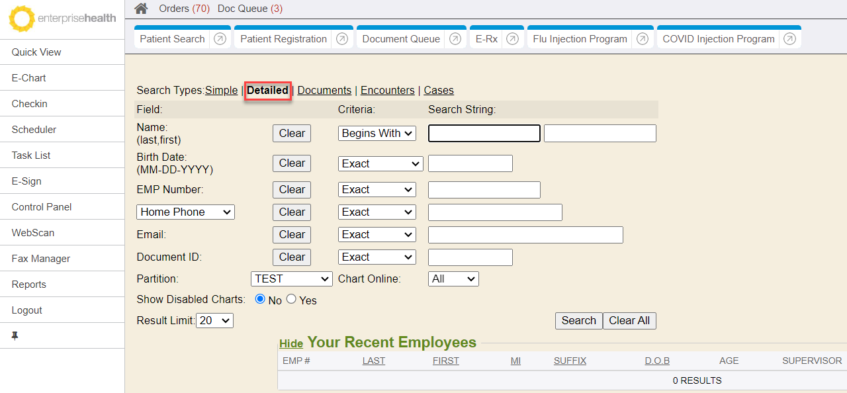Pop out Patient Registration tab arrow icon

tap(342, 39)
